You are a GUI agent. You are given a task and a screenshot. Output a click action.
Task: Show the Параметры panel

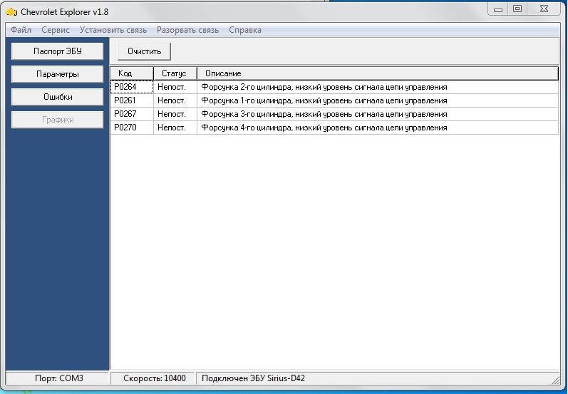[57, 74]
